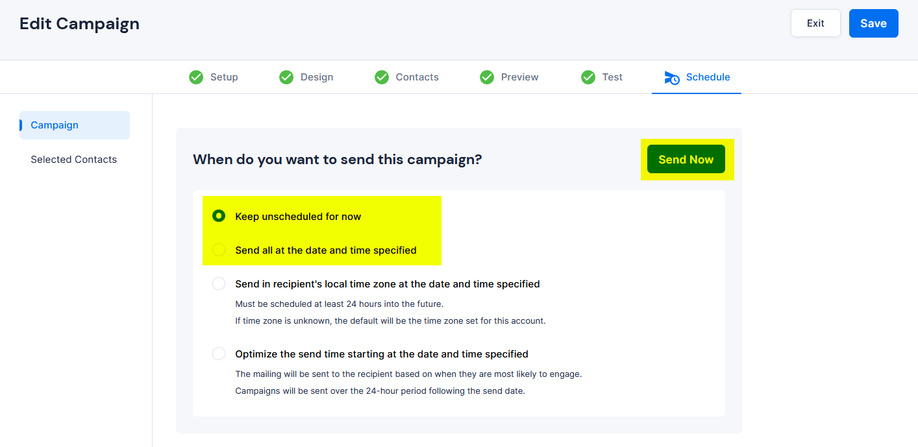The width and height of the screenshot is (918, 447).
Task: Click the green checkmark icon beside Design
Action: click(286, 77)
